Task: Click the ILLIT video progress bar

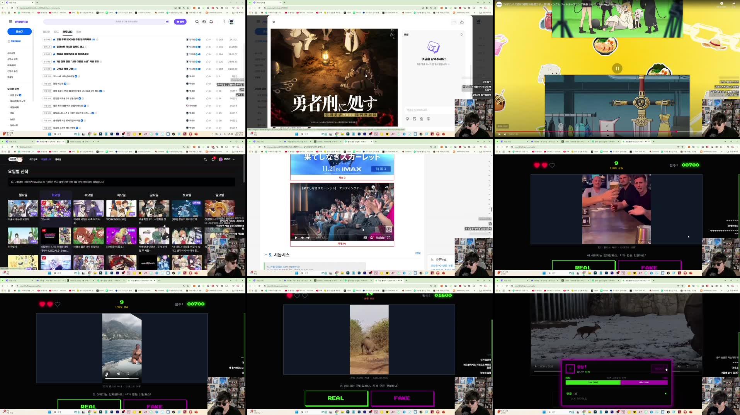Action: [599, 131]
